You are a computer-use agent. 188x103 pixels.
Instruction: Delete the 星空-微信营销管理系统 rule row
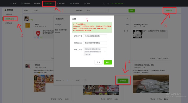coord(127,31)
